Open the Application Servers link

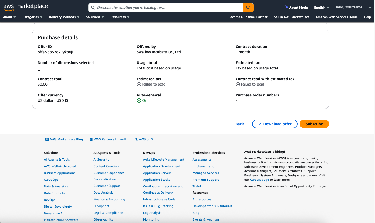point(157,173)
